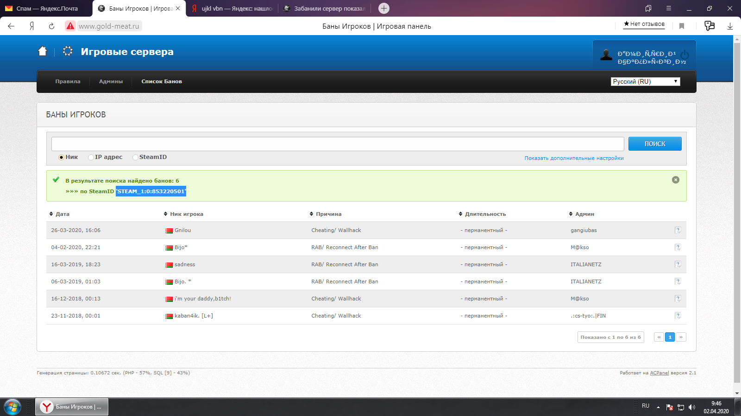Select the Ник radio button

[x=61, y=157]
